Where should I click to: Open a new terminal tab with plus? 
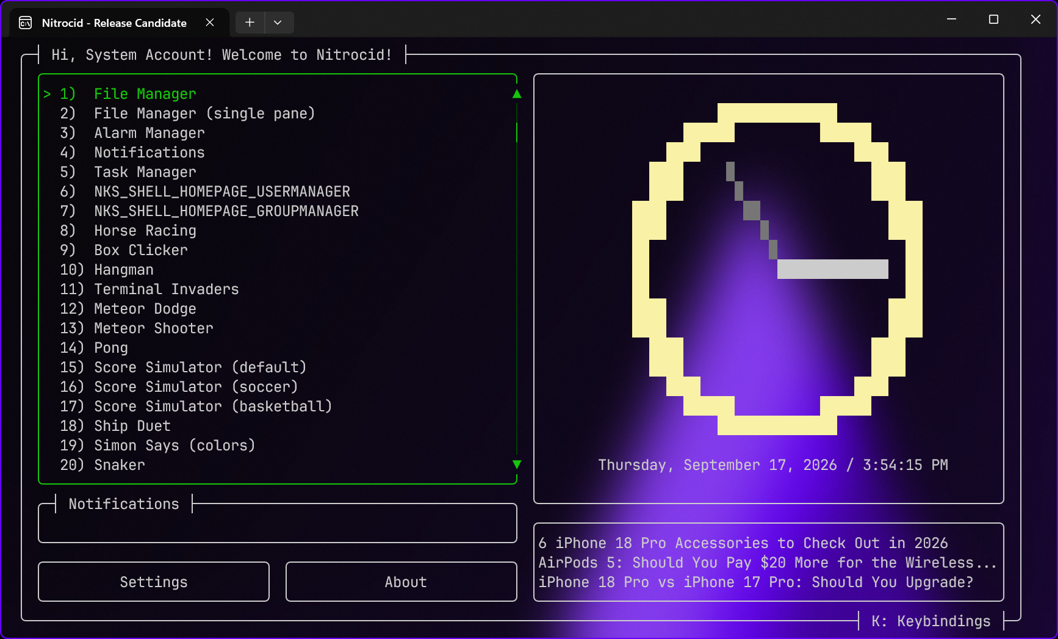point(250,23)
